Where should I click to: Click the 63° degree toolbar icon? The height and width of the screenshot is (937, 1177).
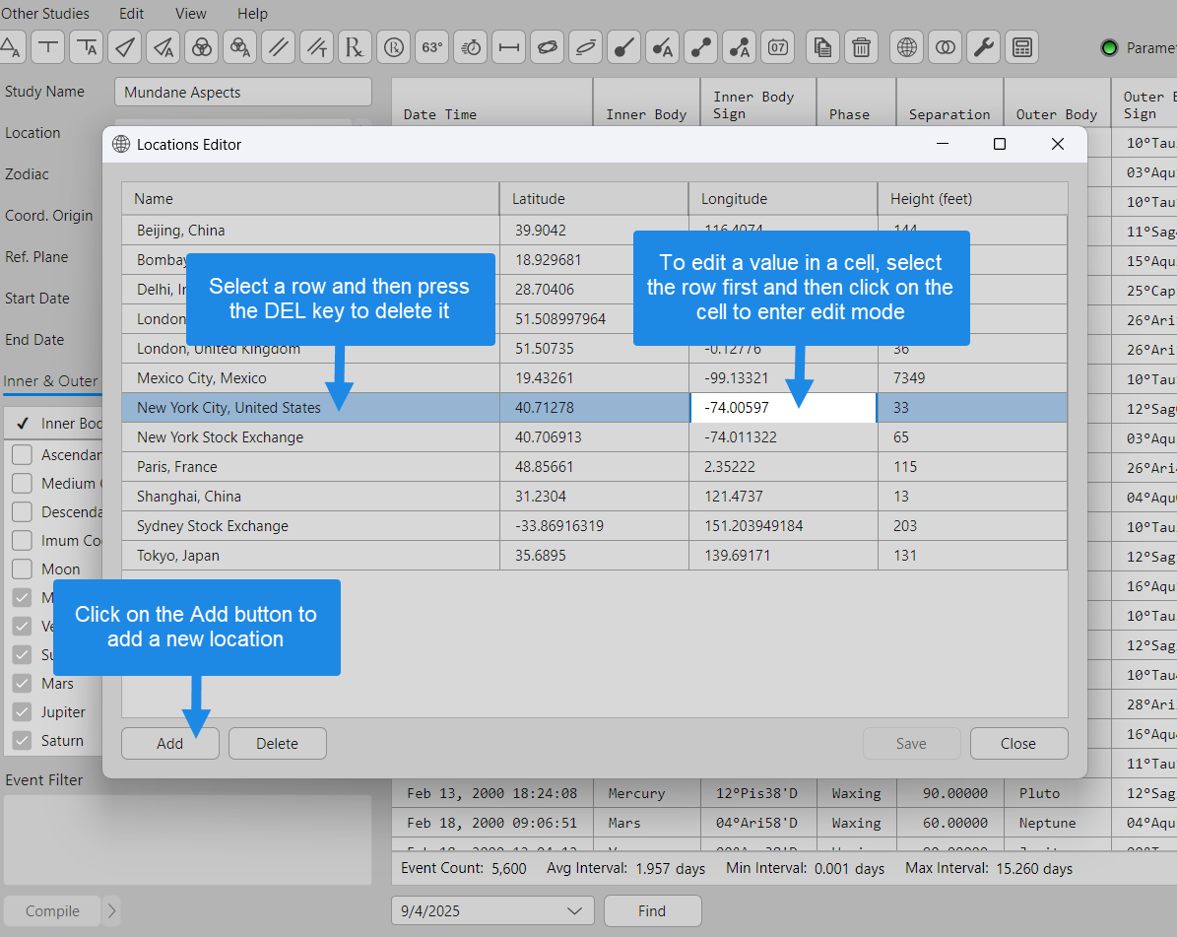click(x=431, y=46)
